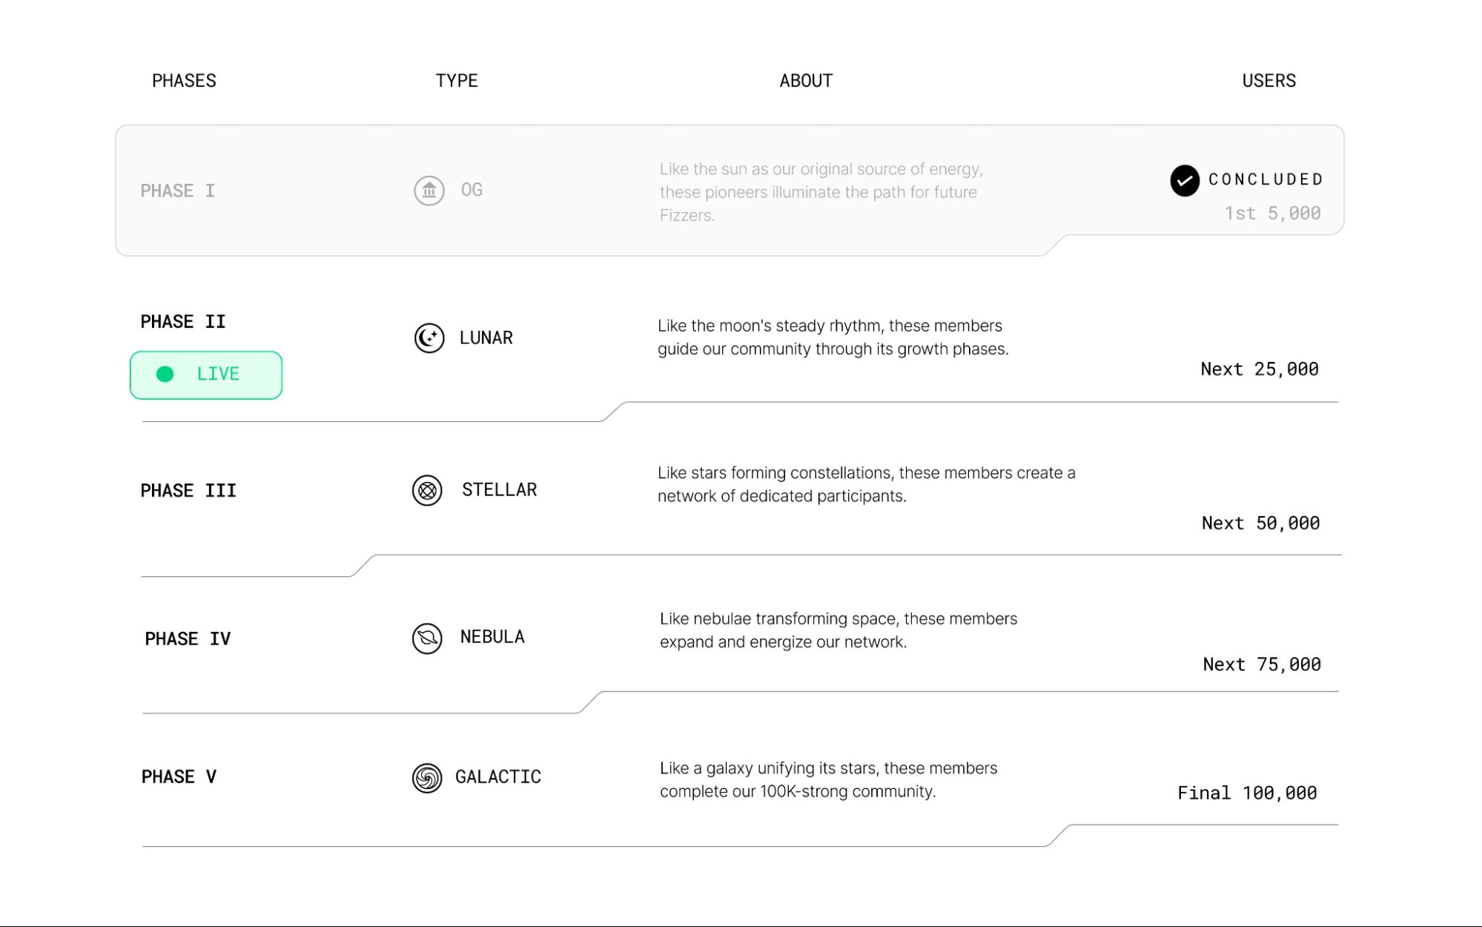Select the PHASES column header
Viewport: 1482px width, 927px height.
click(184, 80)
